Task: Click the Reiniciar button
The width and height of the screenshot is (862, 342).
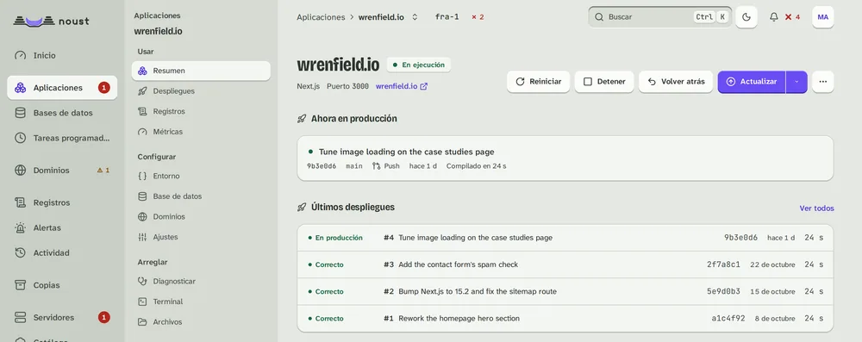Action: (x=538, y=81)
